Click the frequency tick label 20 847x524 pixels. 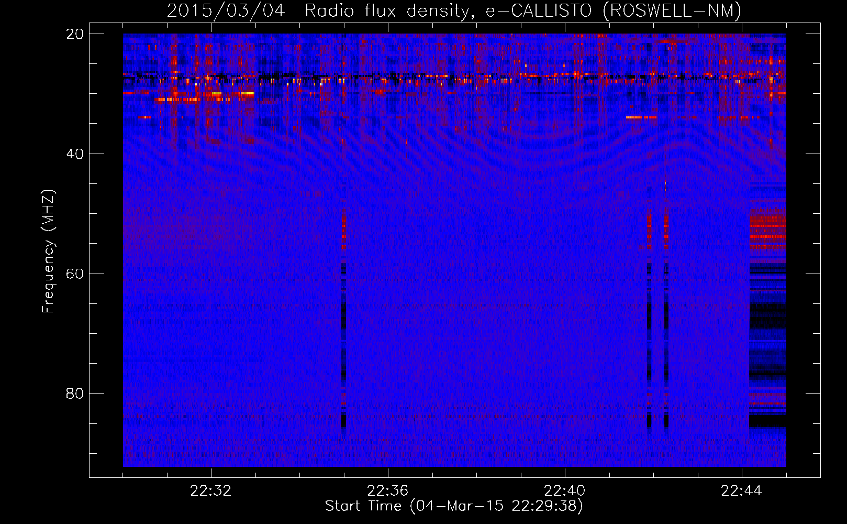point(75,34)
